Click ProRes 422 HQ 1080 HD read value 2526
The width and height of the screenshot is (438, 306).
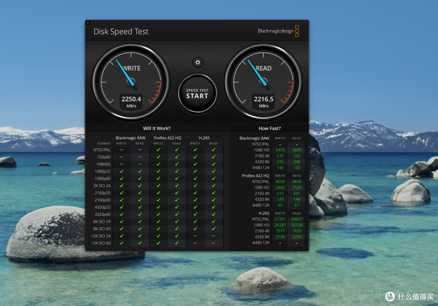(297, 187)
